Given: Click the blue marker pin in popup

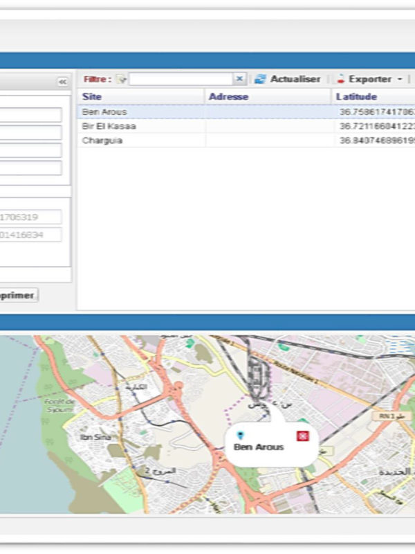Looking at the screenshot, I should click(x=240, y=435).
